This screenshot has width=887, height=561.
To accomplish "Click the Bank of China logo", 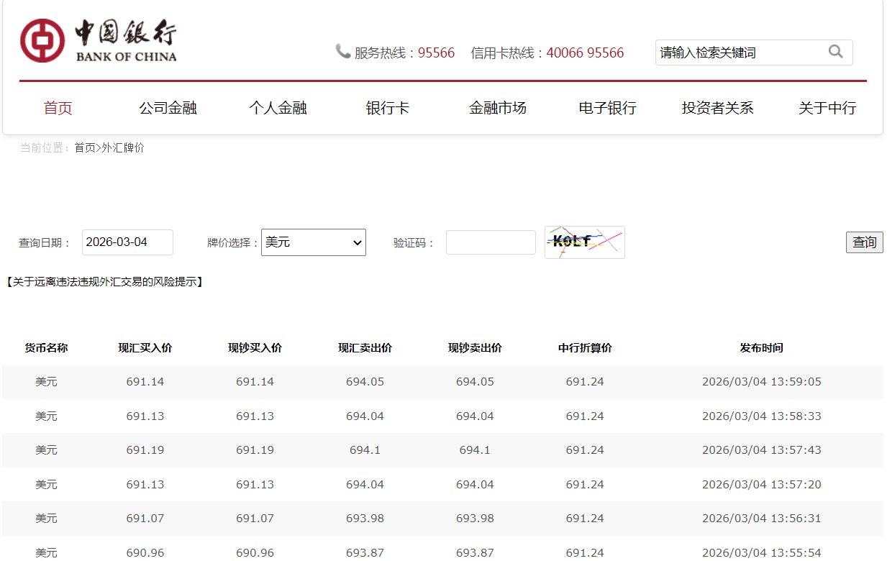I will [x=98, y=41].
